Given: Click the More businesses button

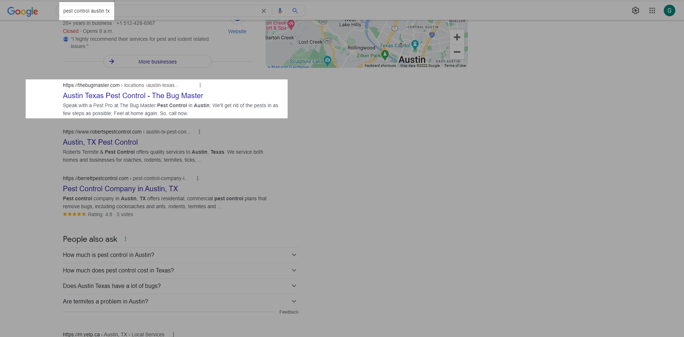Looking at the screenshot, I should (158, 62).
